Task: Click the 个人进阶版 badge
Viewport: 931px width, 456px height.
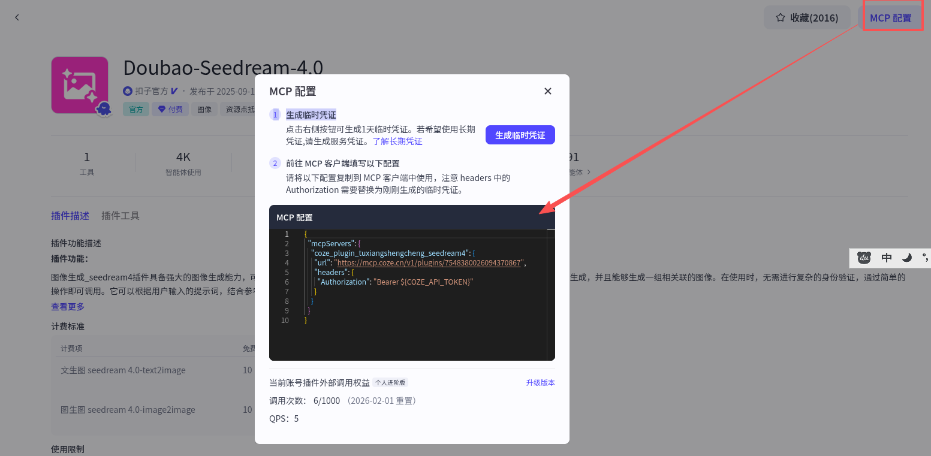Action: [x=391, y=382]
